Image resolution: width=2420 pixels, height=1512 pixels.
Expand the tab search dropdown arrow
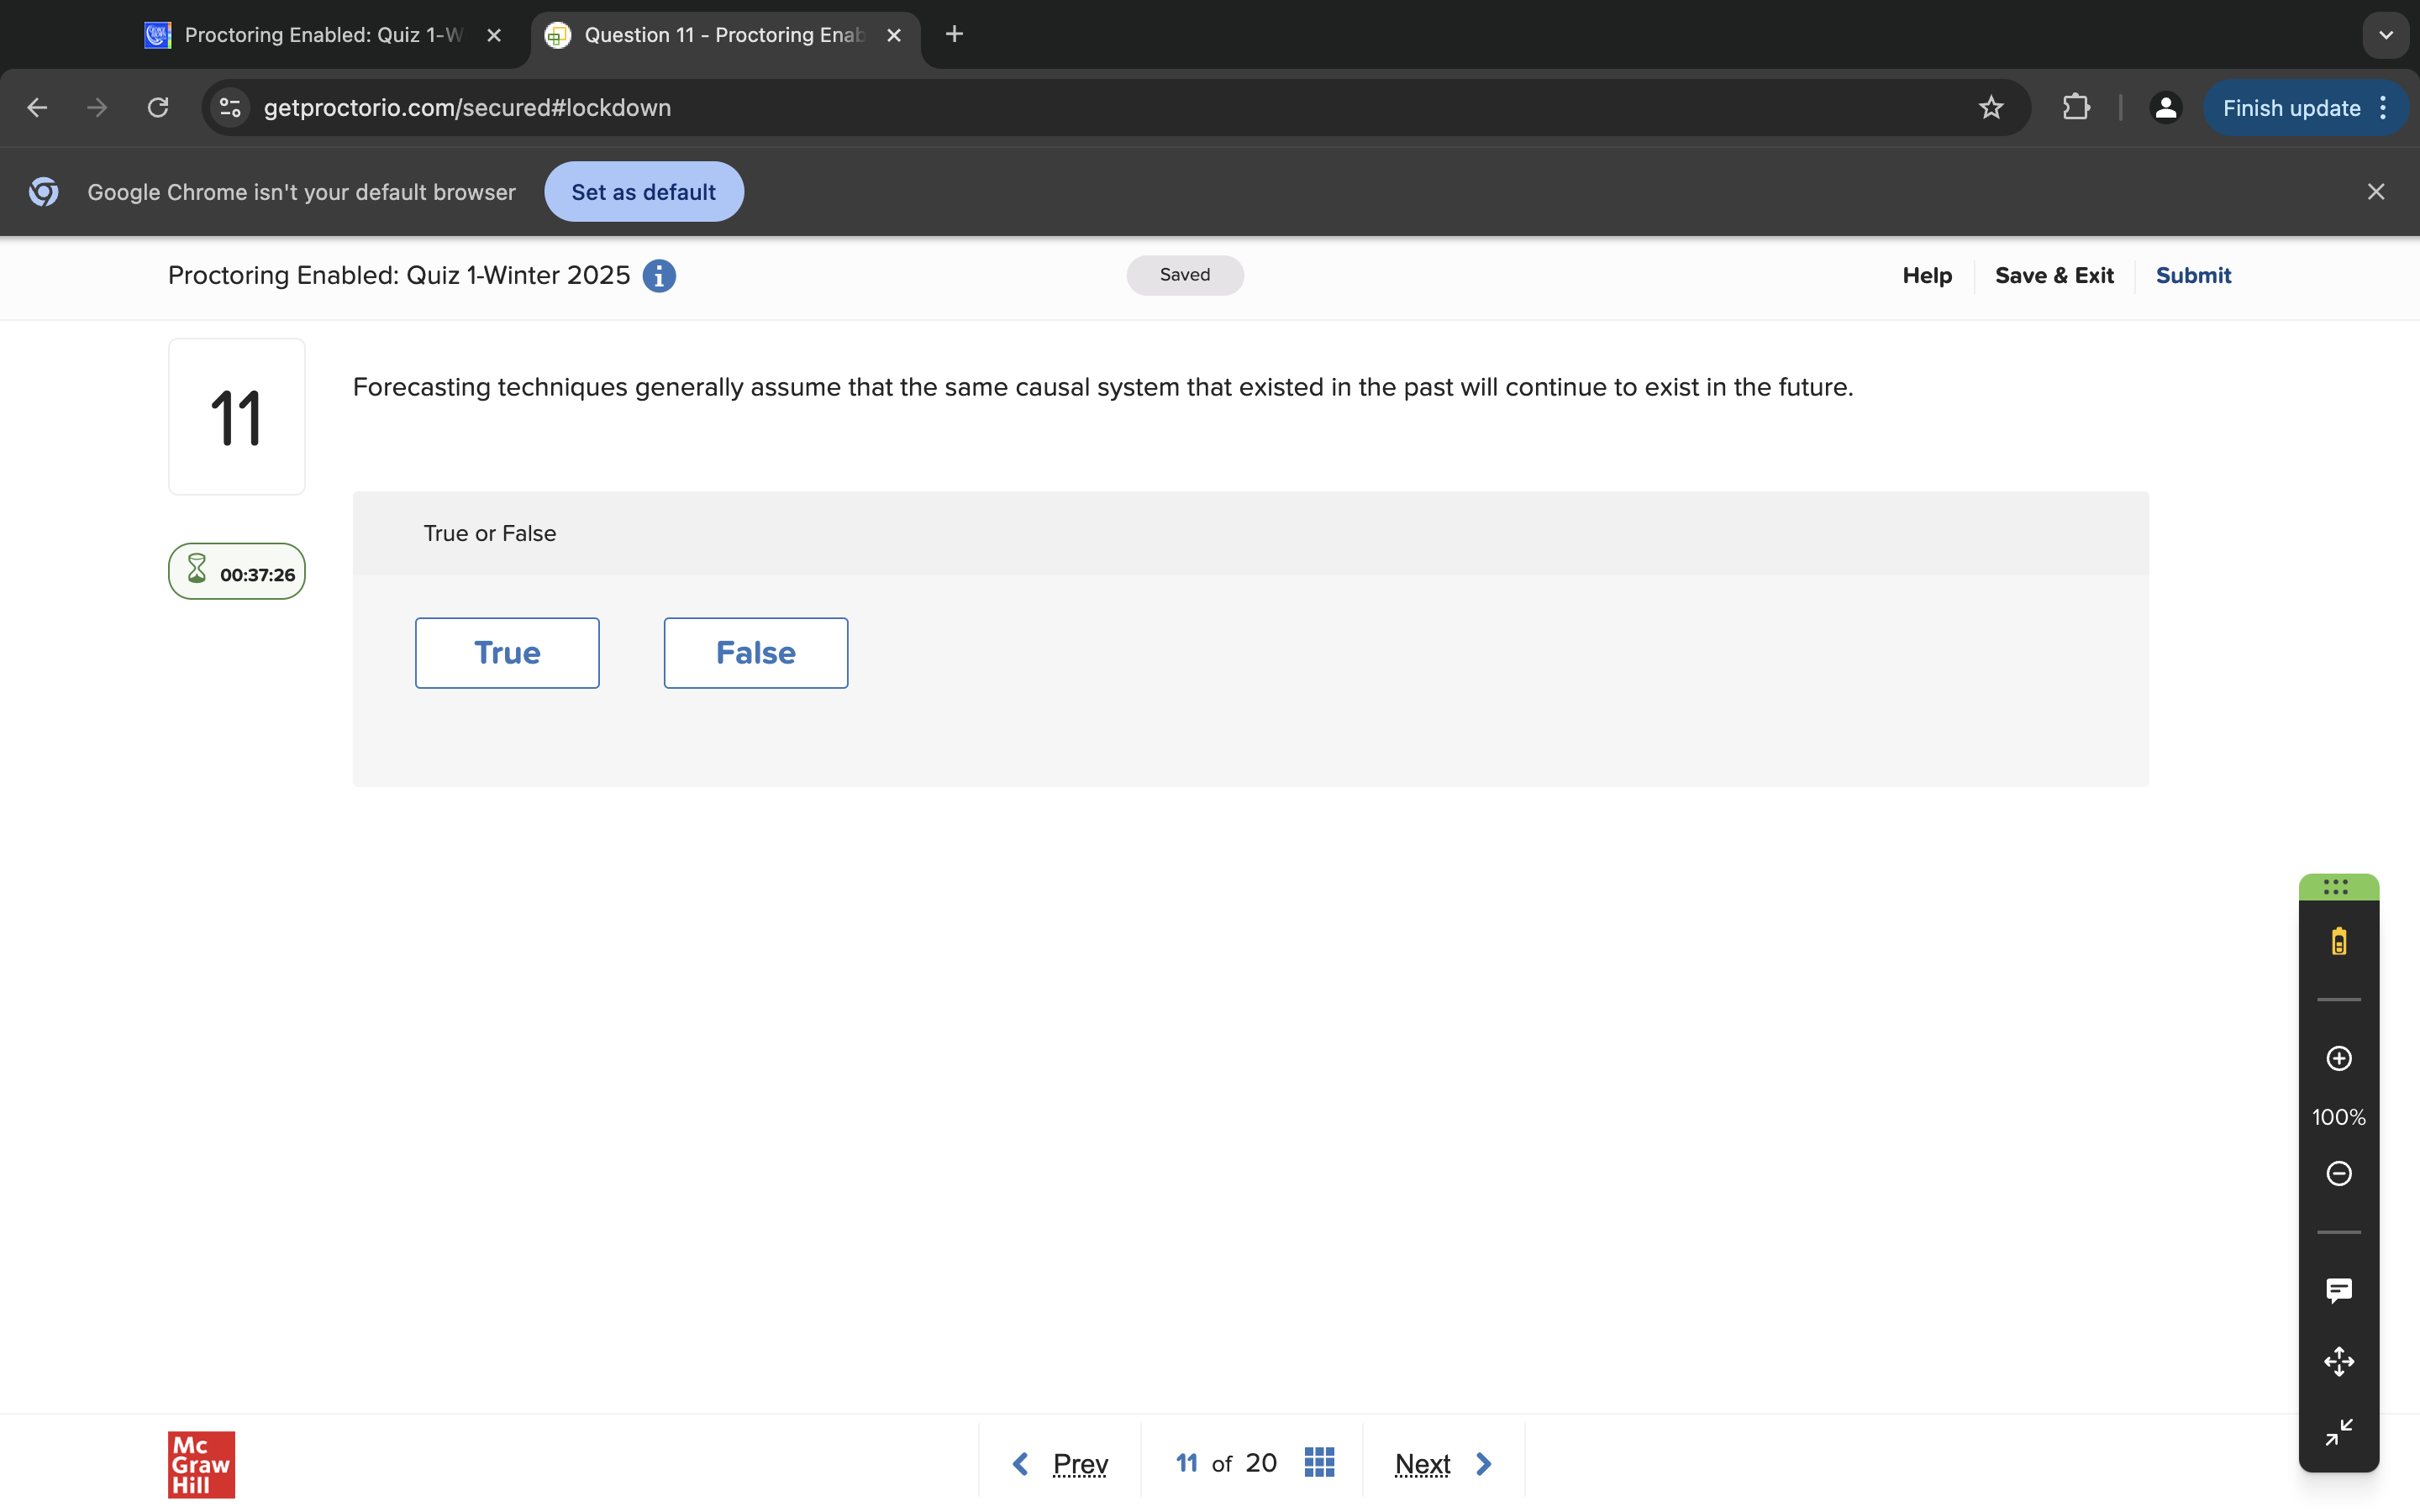pos(2385,35)
